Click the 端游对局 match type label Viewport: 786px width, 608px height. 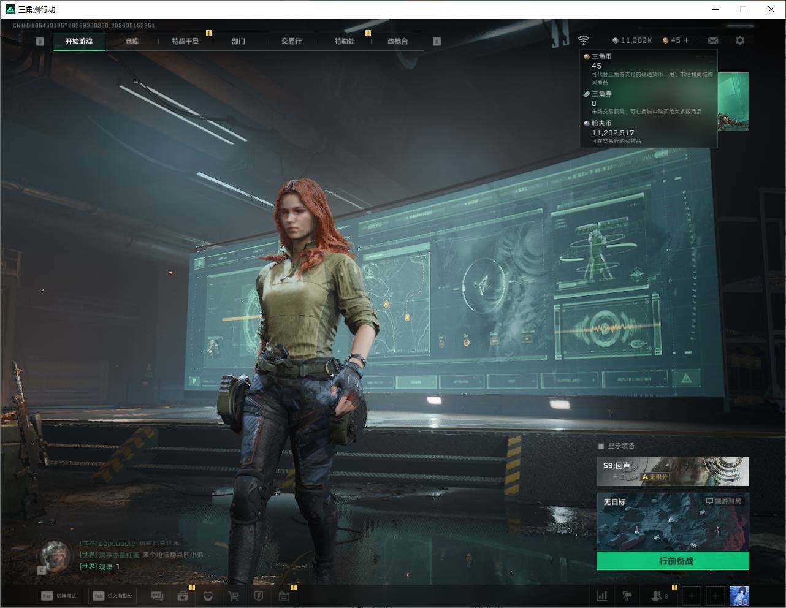pos(723,501)
